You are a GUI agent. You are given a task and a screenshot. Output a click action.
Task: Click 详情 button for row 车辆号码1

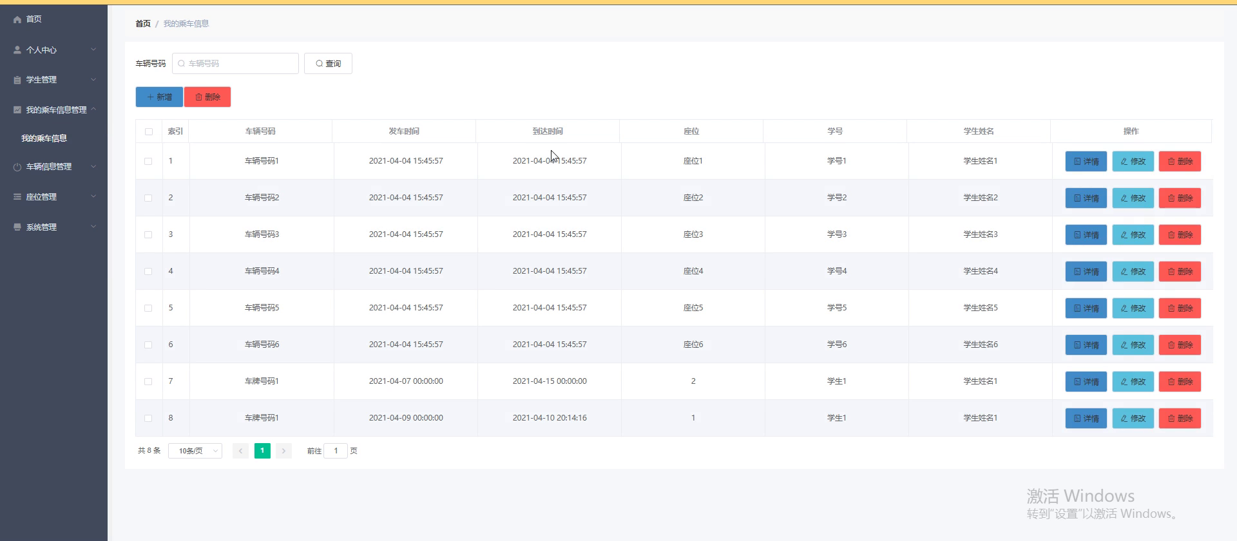click(x=1086, y=162)
